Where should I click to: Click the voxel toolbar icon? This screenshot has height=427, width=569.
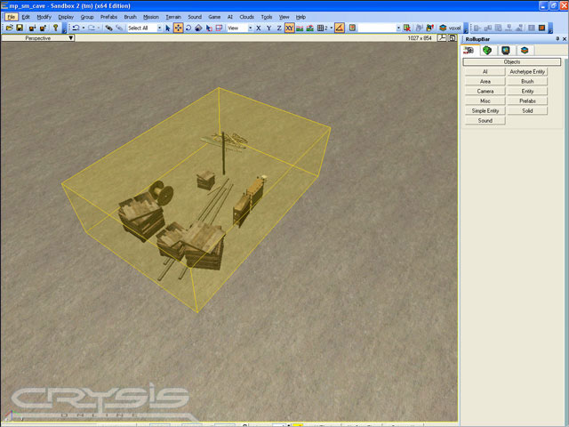click(448, 28)
